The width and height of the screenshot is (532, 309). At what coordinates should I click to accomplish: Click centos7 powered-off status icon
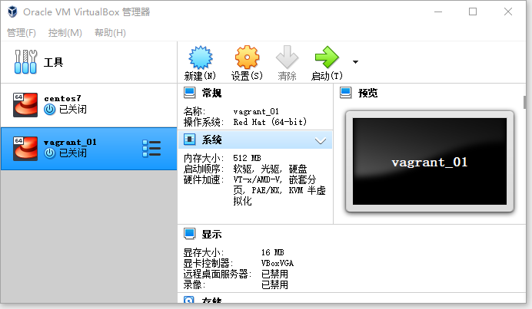point(49,110)
